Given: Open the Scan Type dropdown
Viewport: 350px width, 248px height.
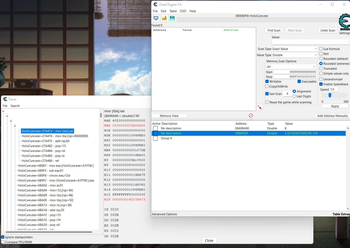Looking at the screenshot, I should point(295,49).
